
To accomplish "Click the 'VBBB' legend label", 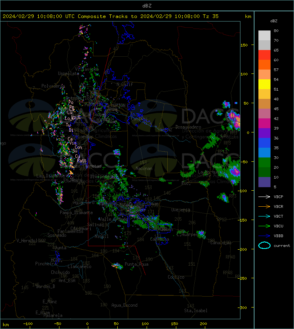I will click(278, 236).
